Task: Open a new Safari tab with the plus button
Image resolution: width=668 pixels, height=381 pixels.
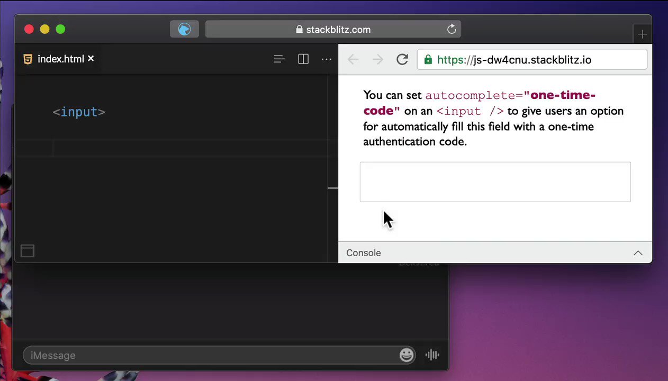Action: (x=642, y=34)
